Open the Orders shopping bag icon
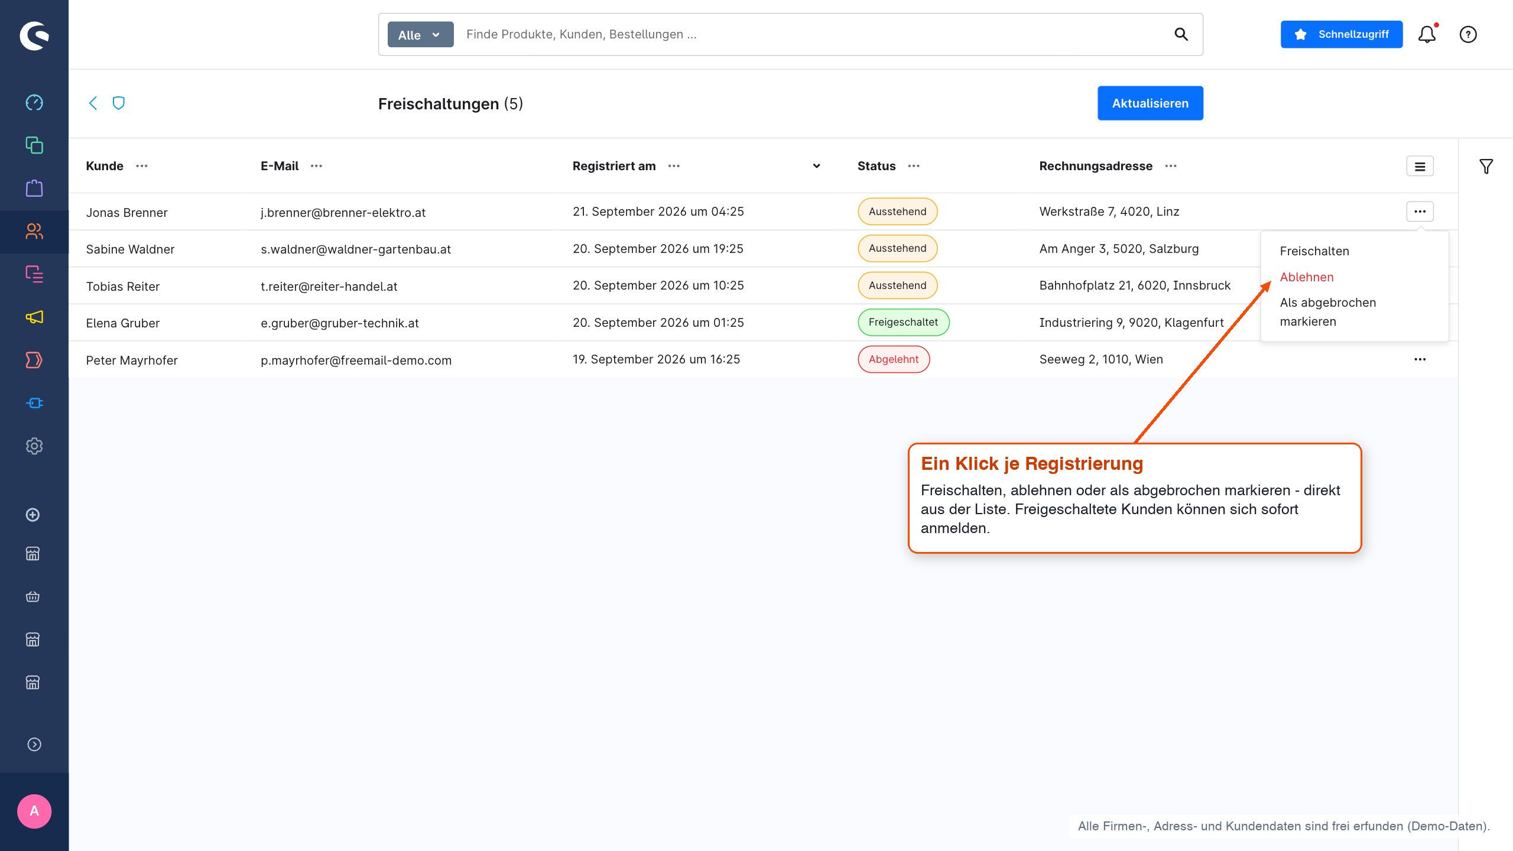This screenshot has height=851, width=1513. (x=34, y=188)
